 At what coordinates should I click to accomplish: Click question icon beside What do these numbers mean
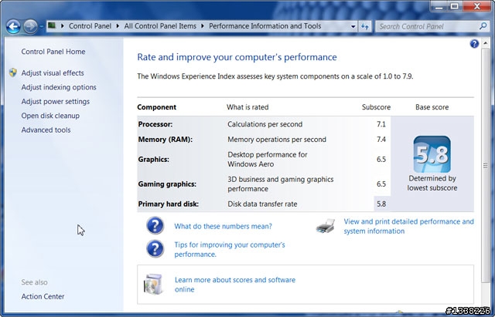pyautogui.click(x=155, y=226)
